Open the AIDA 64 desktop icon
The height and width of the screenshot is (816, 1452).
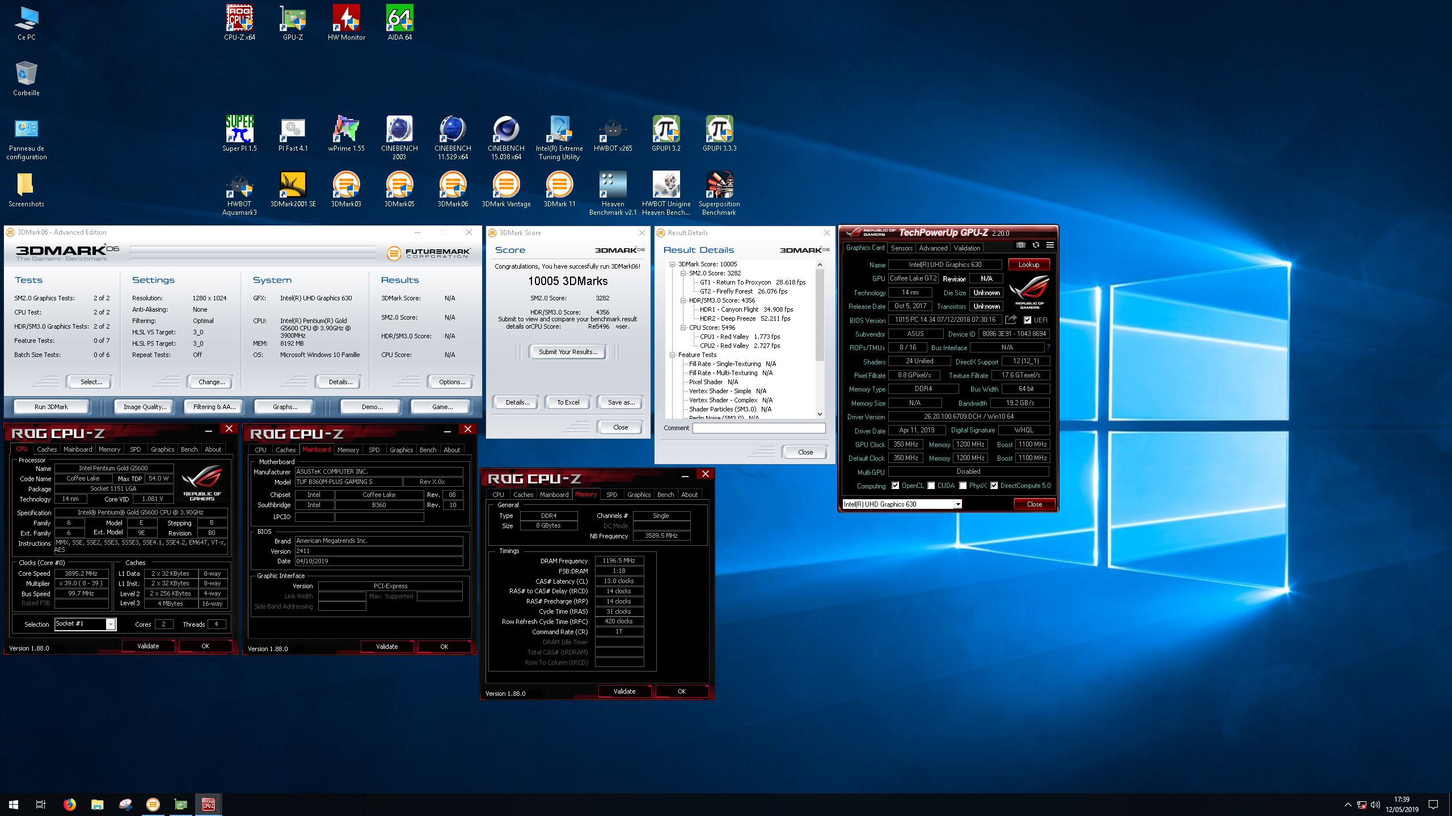399,23
